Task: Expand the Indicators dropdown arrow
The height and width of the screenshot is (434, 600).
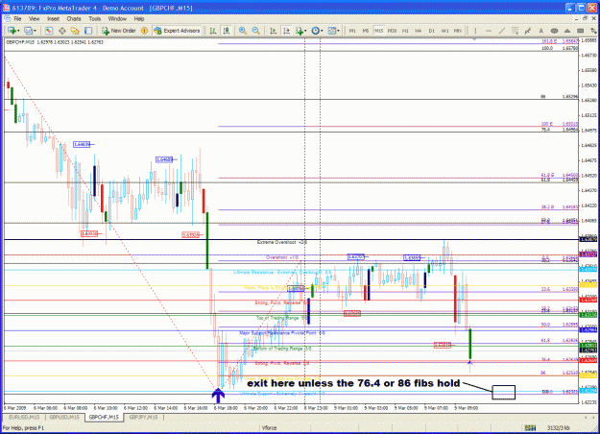Action: pos(305,31)
